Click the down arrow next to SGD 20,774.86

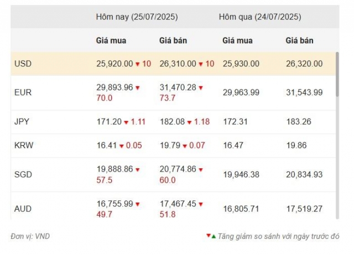[201, 169]
